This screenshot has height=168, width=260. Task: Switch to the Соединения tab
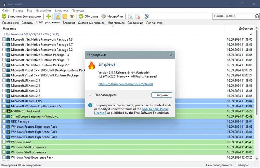pos(135,23)
